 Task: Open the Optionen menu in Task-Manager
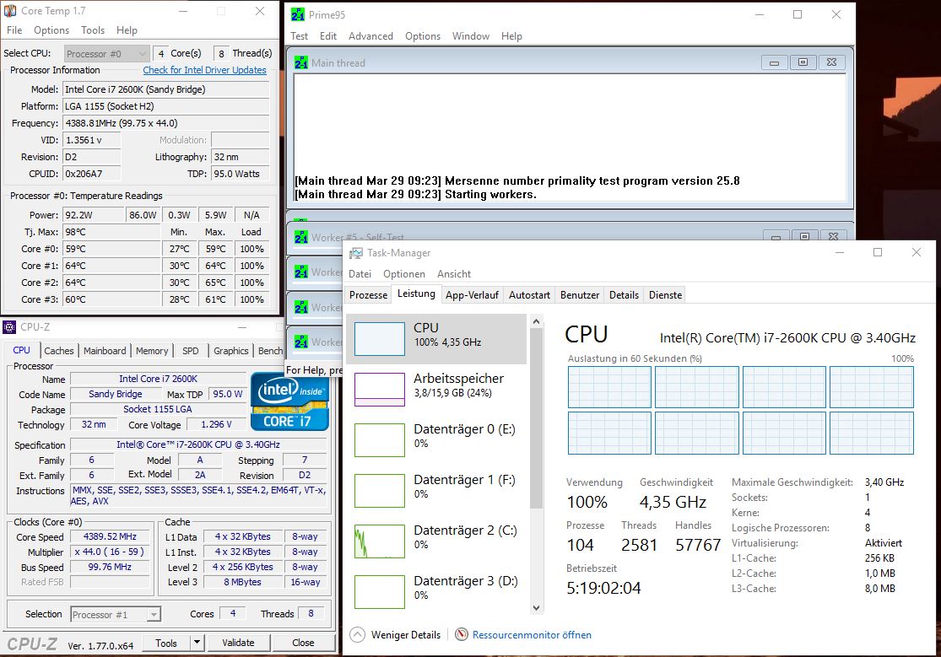pos(404,273)
